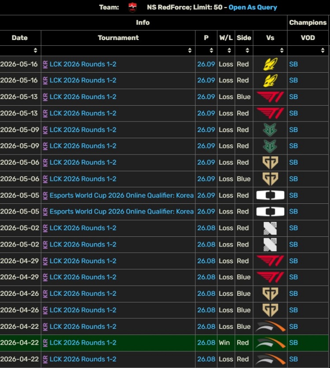Open LCK 2026 Rounds 1-2 in 2026-04-29 Blue row
The image size is (330, 368).
[83, 277]
